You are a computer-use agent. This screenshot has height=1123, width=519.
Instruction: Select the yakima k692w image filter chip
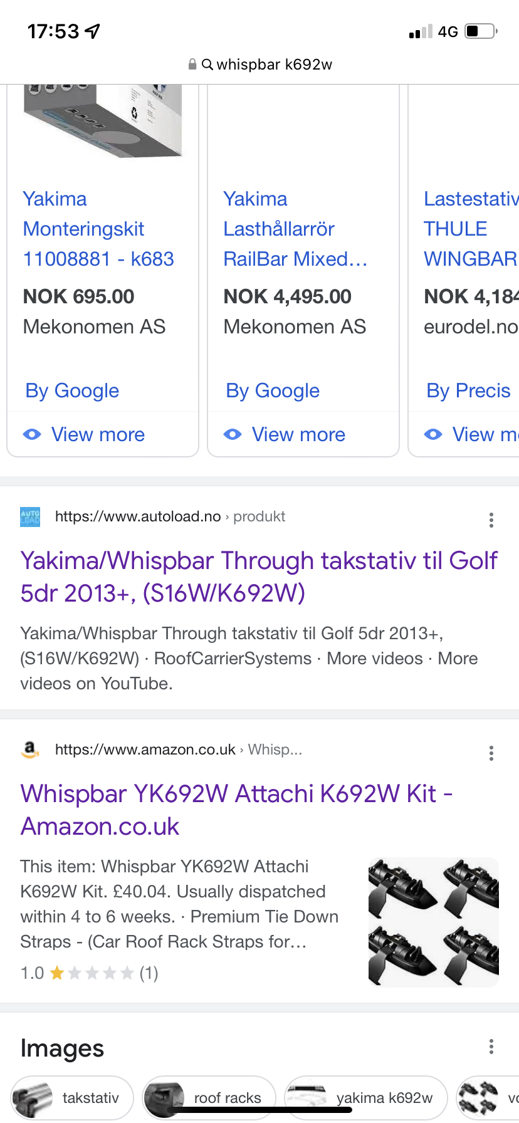[x=366, y=1097]
